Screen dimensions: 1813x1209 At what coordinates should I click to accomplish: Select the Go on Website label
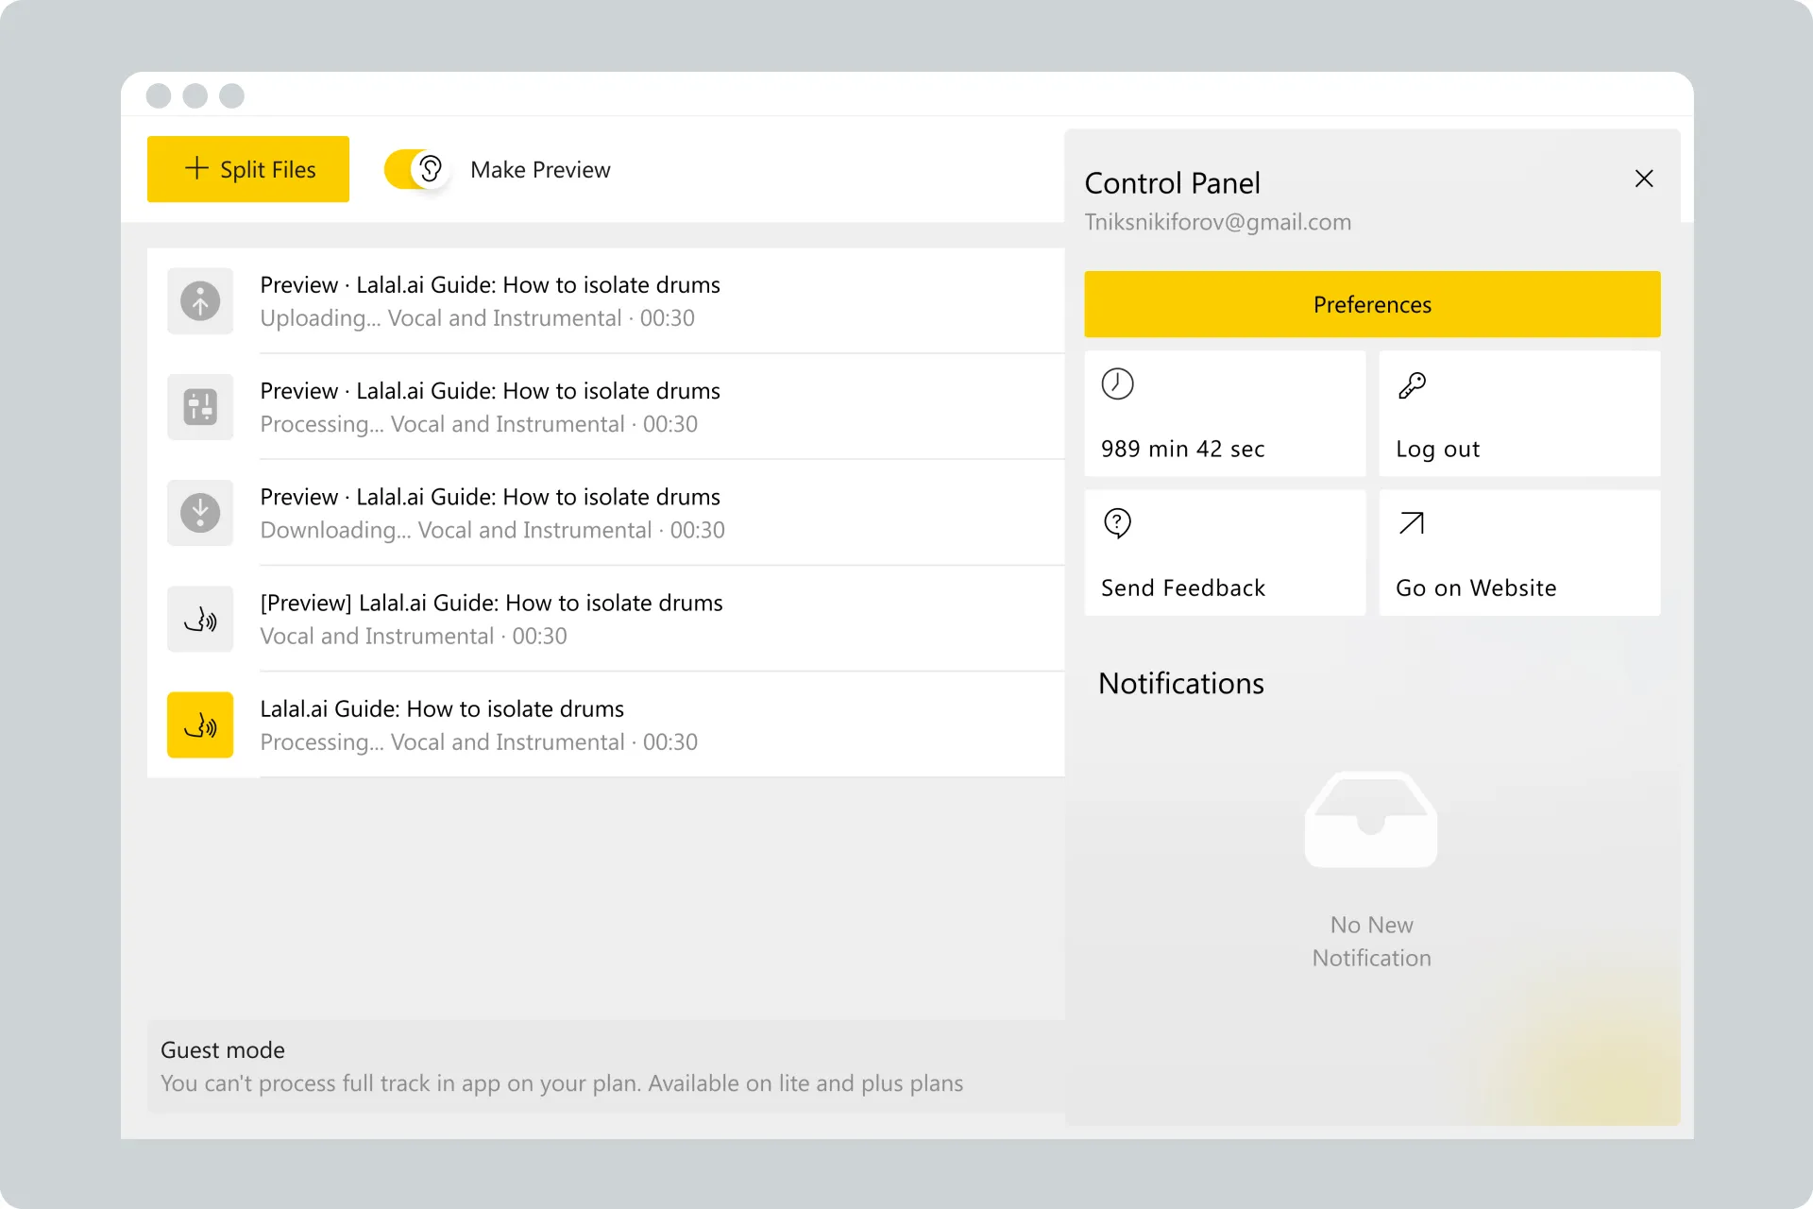[1476, 588]
